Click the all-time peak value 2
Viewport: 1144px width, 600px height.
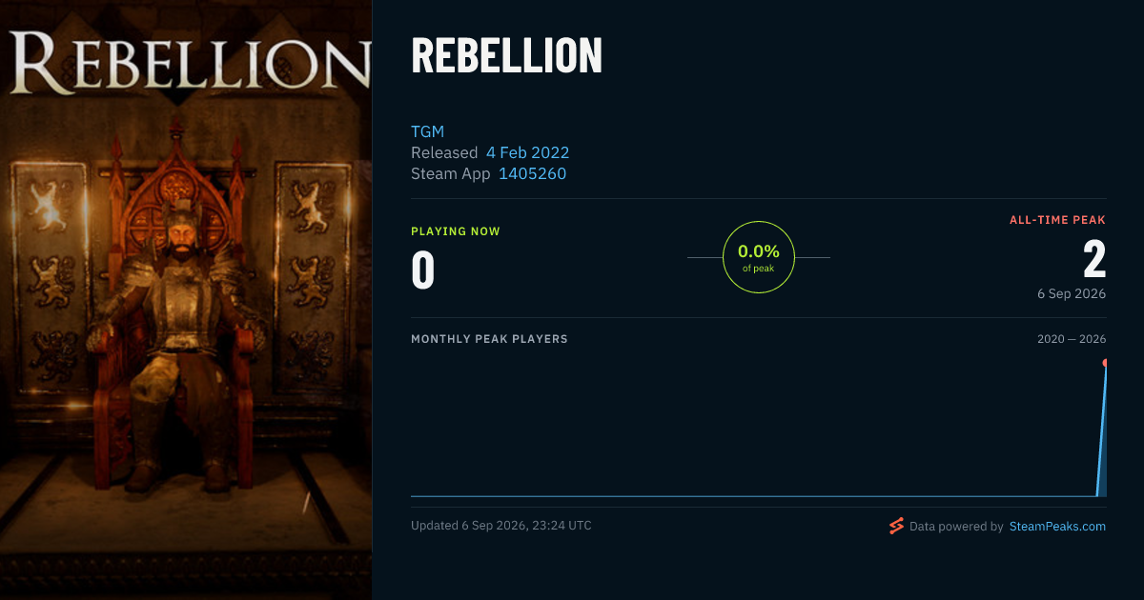click(x=1094, y=259)
